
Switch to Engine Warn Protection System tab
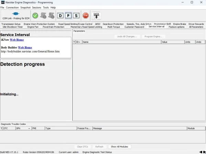(39, 24)
